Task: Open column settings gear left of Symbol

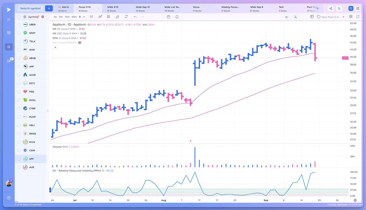Action: click(25, 17)
